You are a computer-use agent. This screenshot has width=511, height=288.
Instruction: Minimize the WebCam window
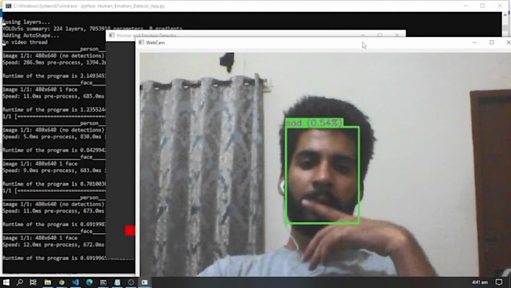(x=474, y=42)
